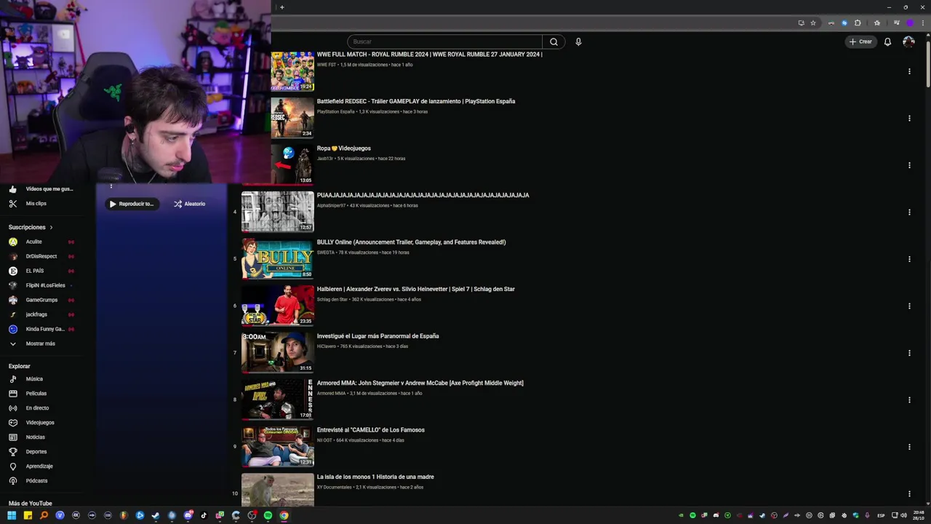
Task: Click Reproducir todo button
Action: coord(131,204)
